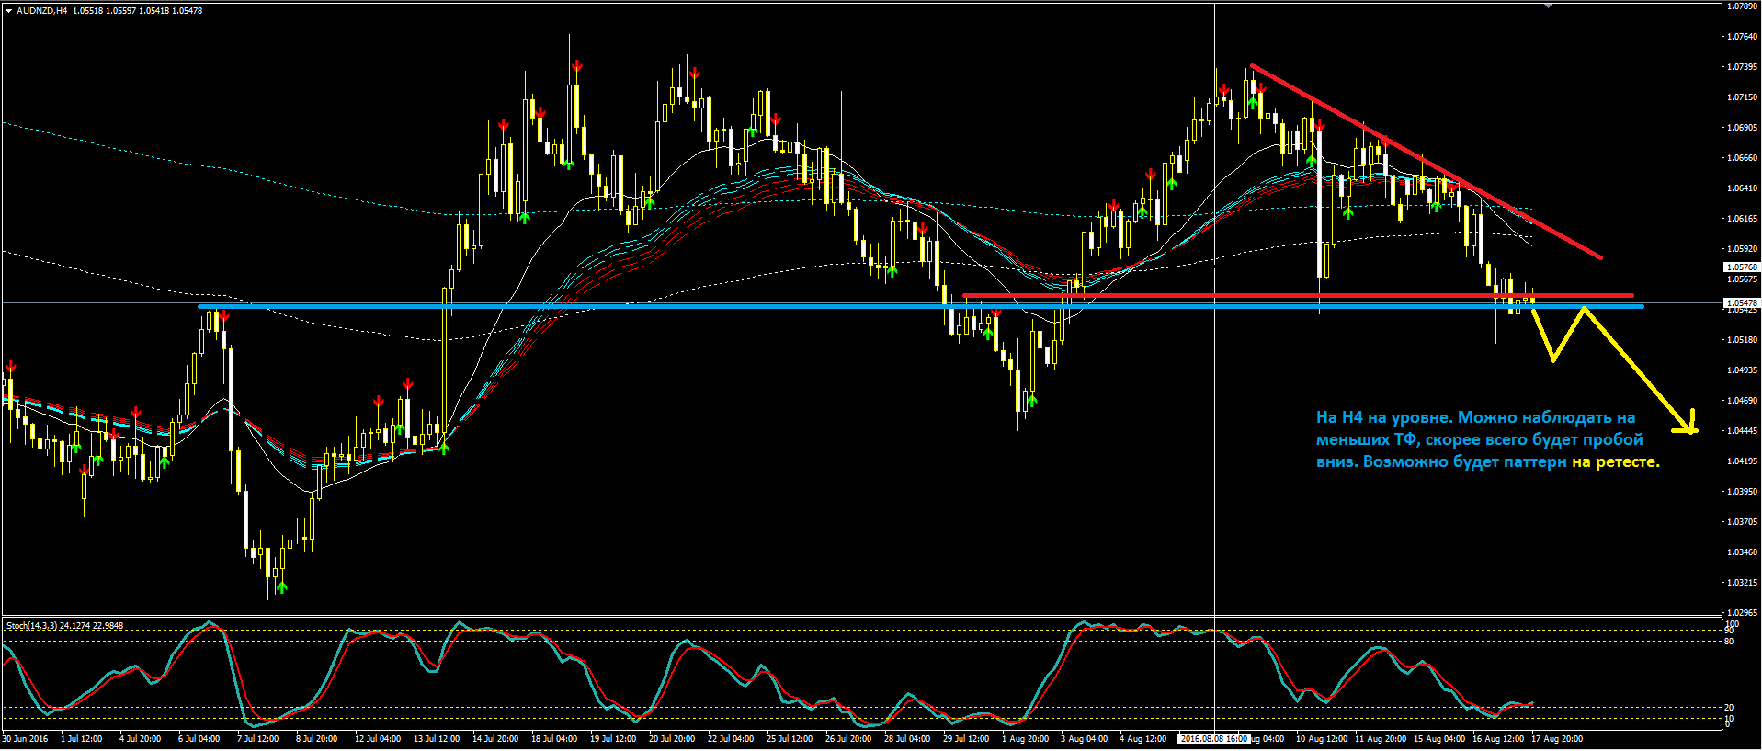Click the 1.07395 price scale label
The width and height of the screenshot is (1762, 751).
click(1743, 67)
